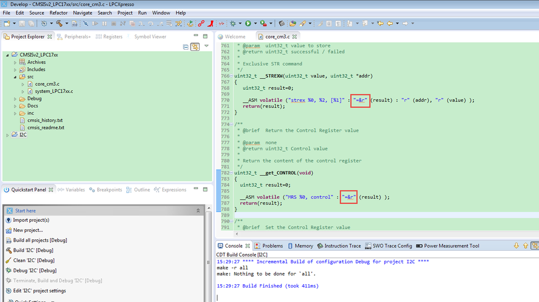Screen dimensions: 539x302
Task: Open the Project menu
Action: 125,13
